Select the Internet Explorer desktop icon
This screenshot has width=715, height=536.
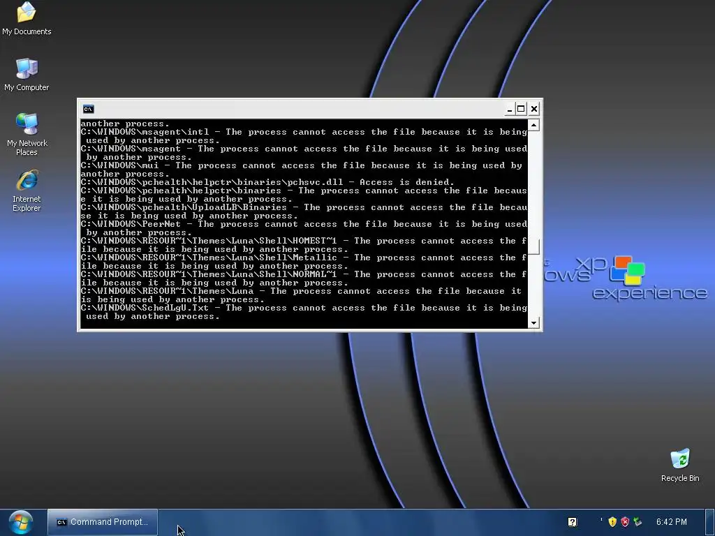(x=27, y=191)
